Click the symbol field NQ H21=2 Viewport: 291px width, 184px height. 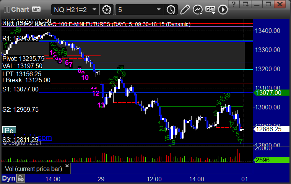coord(70,10)
